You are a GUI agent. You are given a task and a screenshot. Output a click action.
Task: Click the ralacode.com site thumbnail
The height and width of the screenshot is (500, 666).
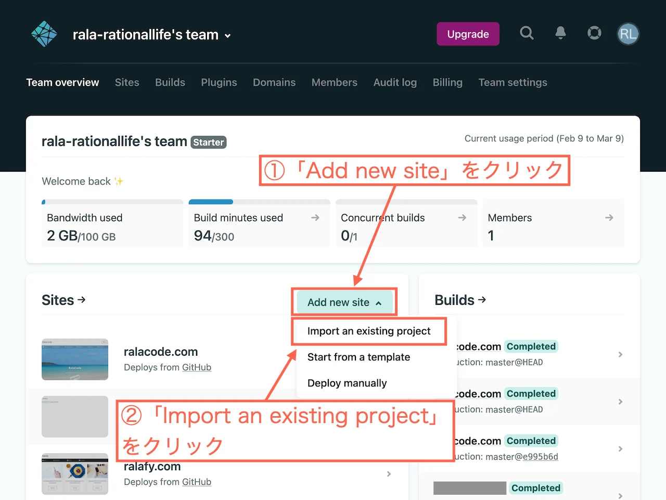74,359
